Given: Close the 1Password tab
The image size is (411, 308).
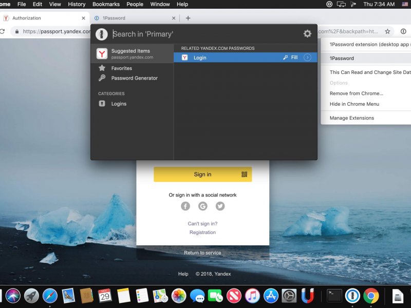Looking at the screenshot, I should coord(174,18).
